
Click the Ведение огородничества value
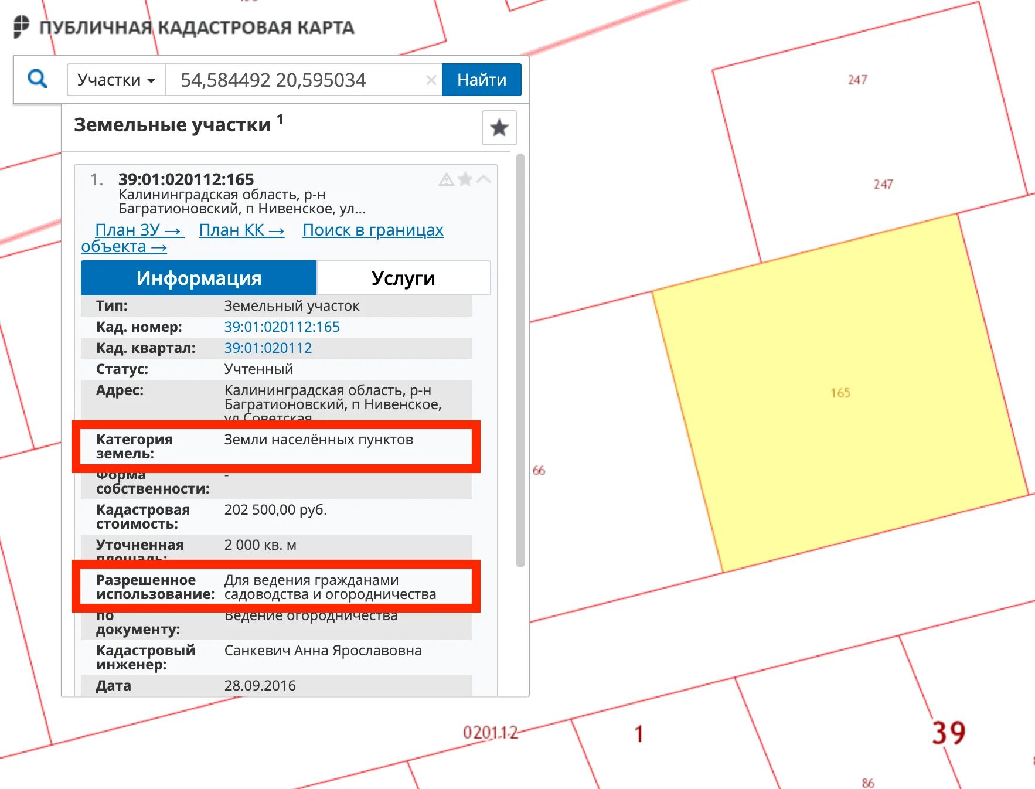[x=311, y=615]
